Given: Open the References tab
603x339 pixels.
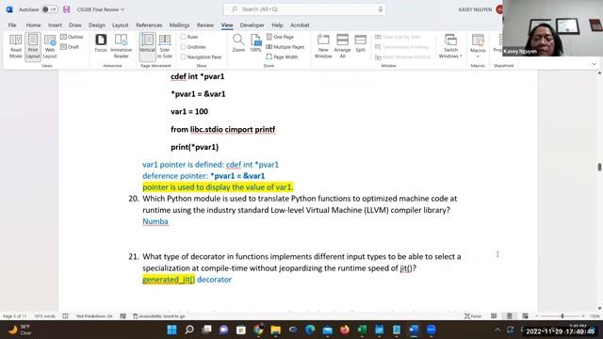Looking at the screenshot, I should click(x=149, y=25).
